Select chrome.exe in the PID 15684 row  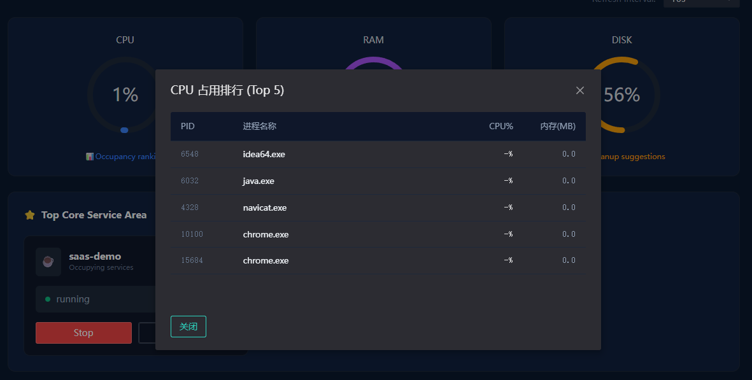tap(266, 261)
